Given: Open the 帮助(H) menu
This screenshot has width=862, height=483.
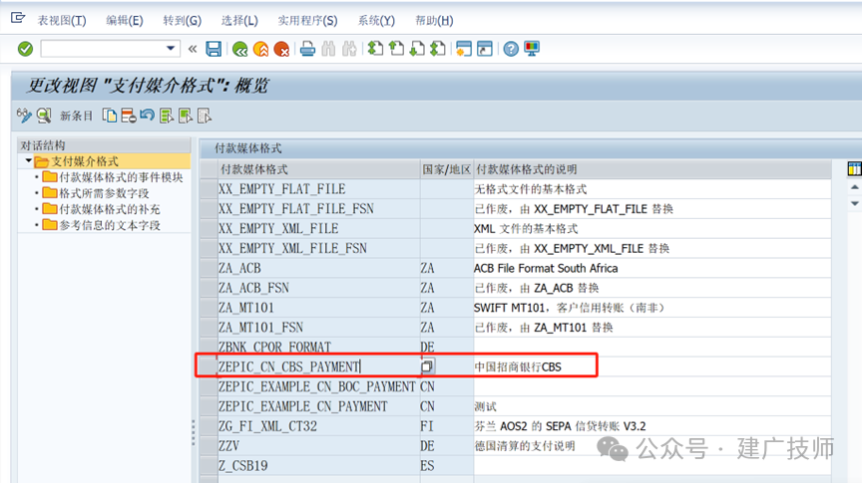Looking at the screenshot, I should (x=434, y=20).
